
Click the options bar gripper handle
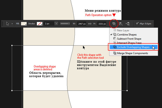(2, 24)
